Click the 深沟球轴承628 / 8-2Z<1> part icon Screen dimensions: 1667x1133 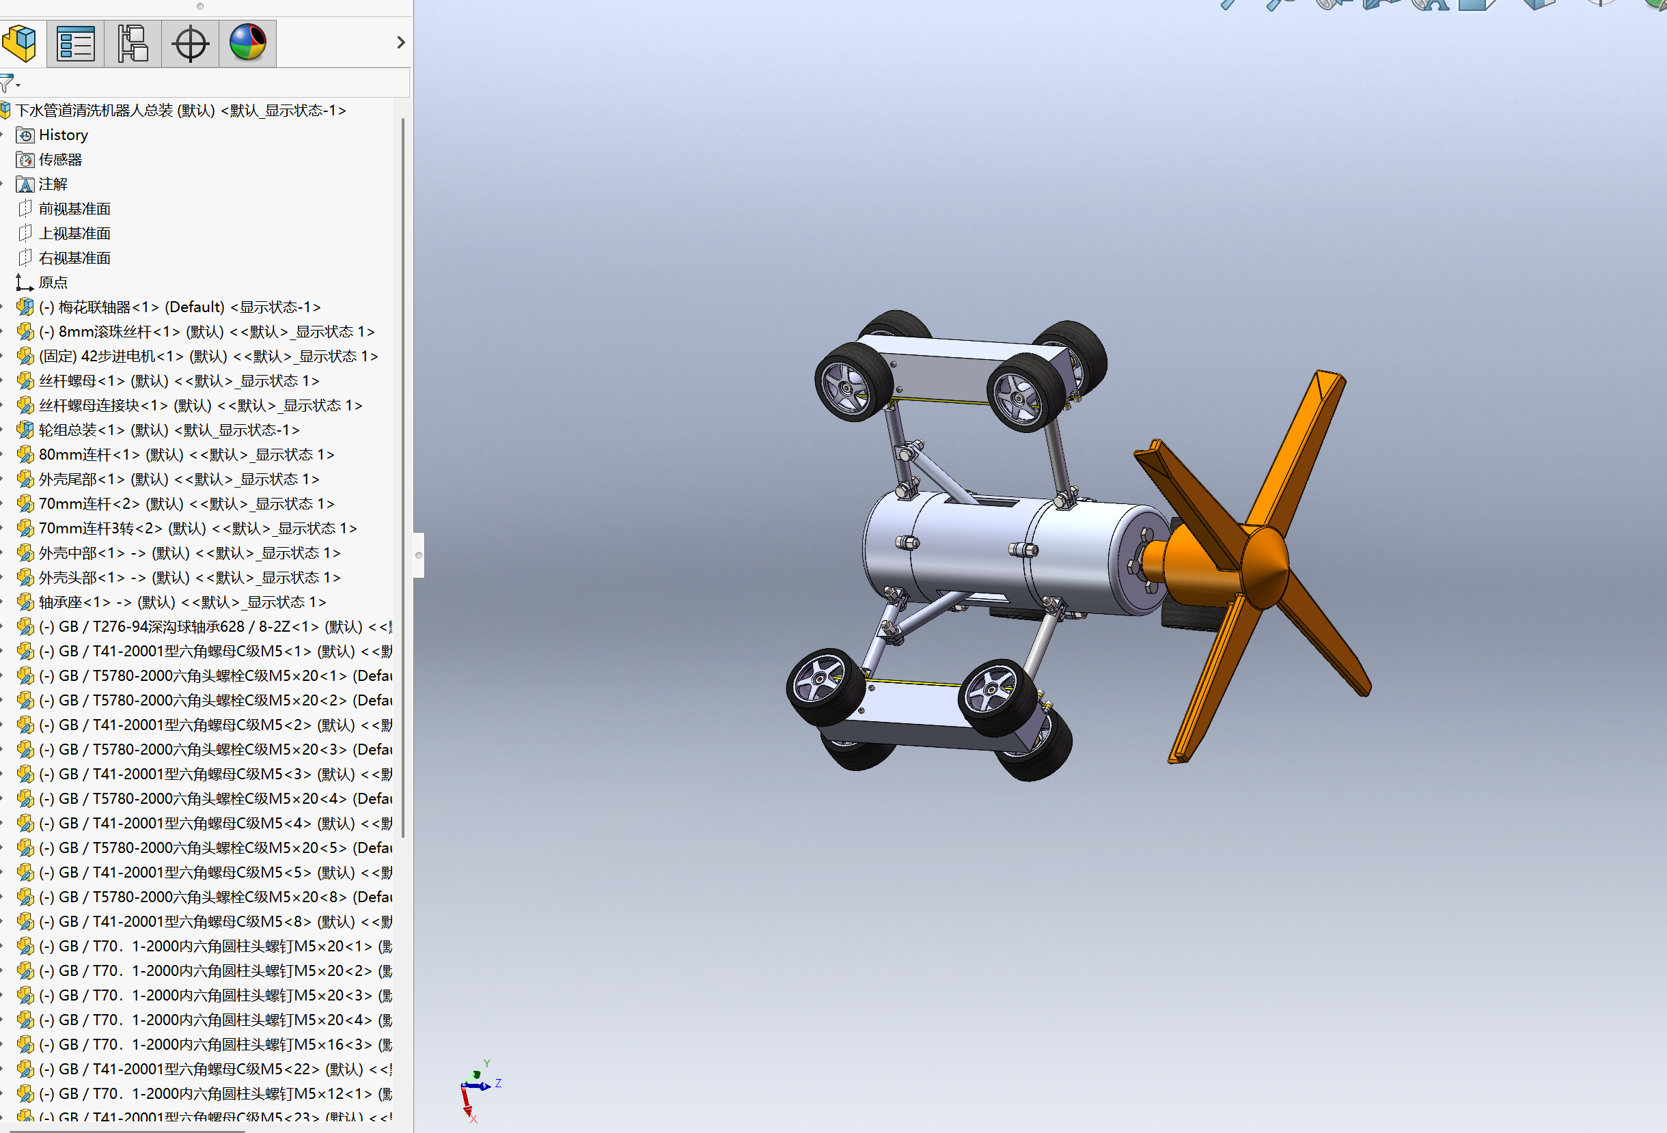(x=25, y=627)
